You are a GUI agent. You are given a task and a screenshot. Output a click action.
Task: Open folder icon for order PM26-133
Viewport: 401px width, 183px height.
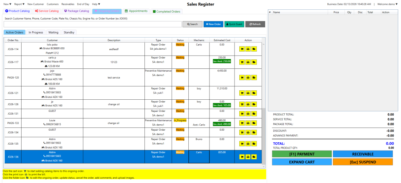(x=254, y=123)
